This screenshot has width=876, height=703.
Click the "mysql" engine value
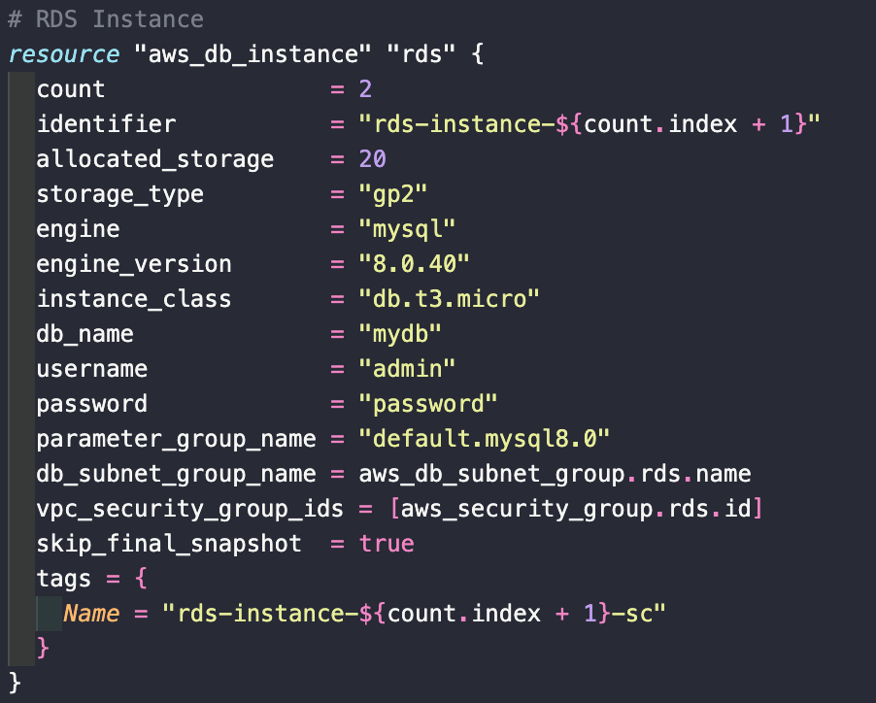[x=407, y=229]
